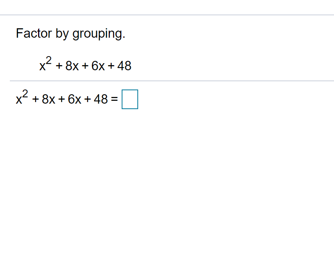Screen dimensions: 334x263
Task: Click the x² in the answer row
Action: [x=21, y=97]
